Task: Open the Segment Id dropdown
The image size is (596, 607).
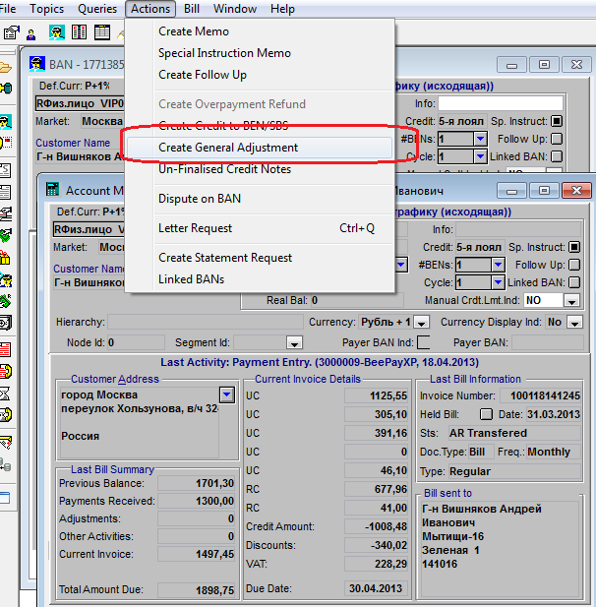Action: [294, 342]
